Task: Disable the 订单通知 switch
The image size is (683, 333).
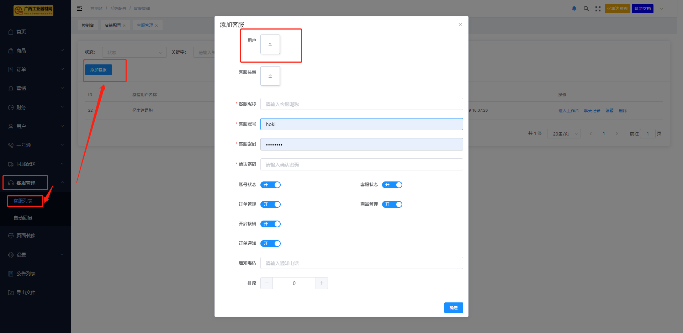Action: (271, 243)
